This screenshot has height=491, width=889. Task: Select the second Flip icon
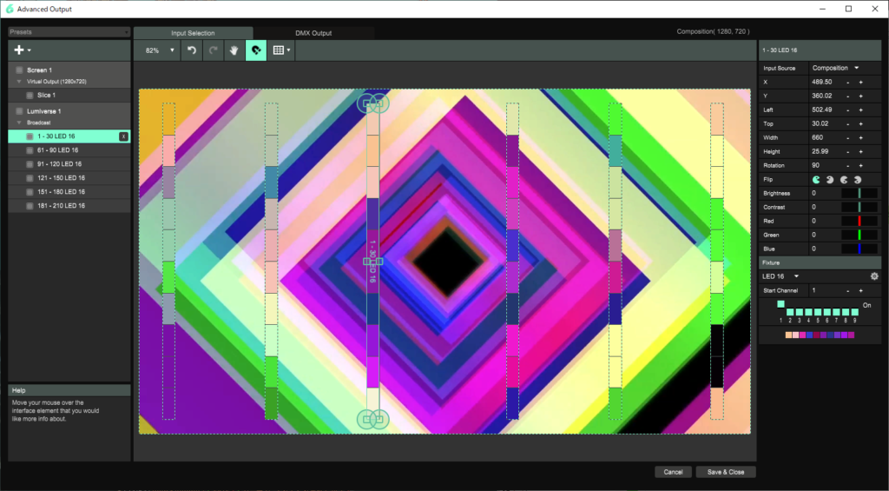pyautogui.click(x=829, y=179)
